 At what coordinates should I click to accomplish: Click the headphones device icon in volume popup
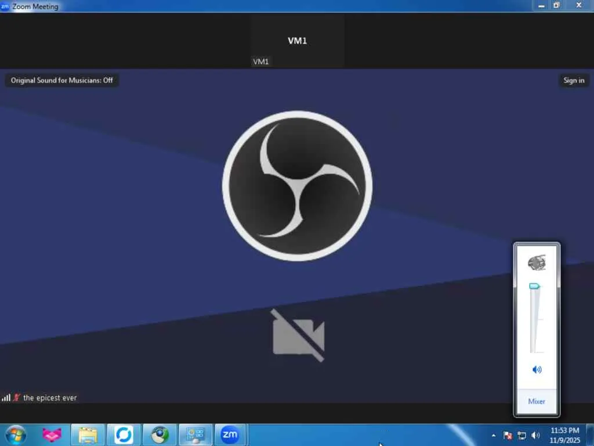537,262
